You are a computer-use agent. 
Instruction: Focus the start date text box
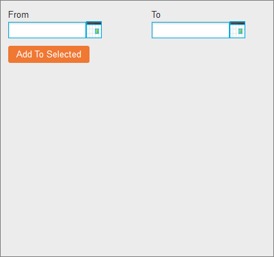47,30
